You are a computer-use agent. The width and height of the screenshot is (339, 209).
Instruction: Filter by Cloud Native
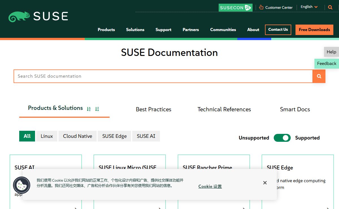(77, 136)
